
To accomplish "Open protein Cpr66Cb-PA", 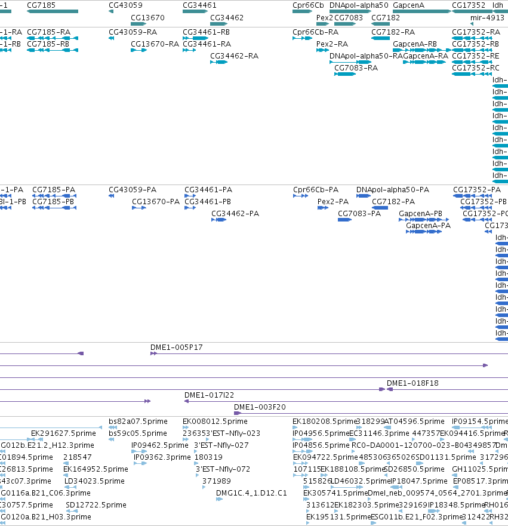I will click(x=316, y=190).
